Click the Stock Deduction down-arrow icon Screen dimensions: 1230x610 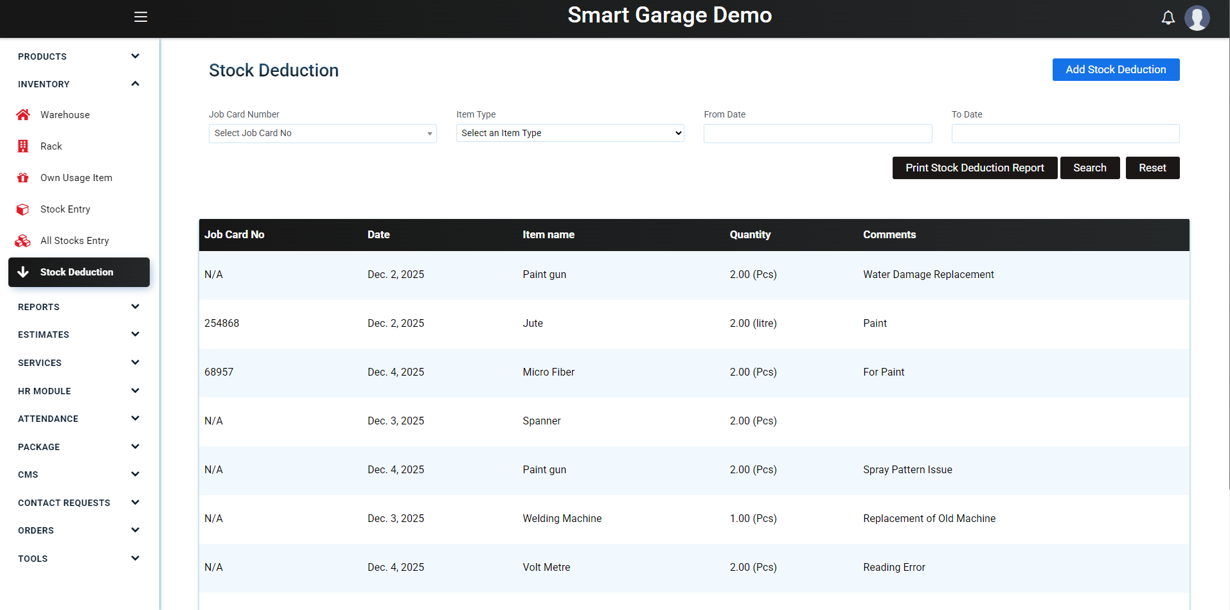[x=23, y=272]
